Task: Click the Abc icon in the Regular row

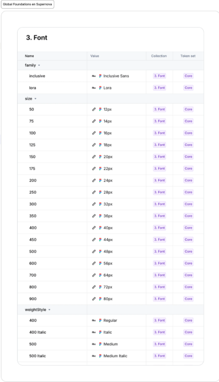Action: (x=94, y=320)
